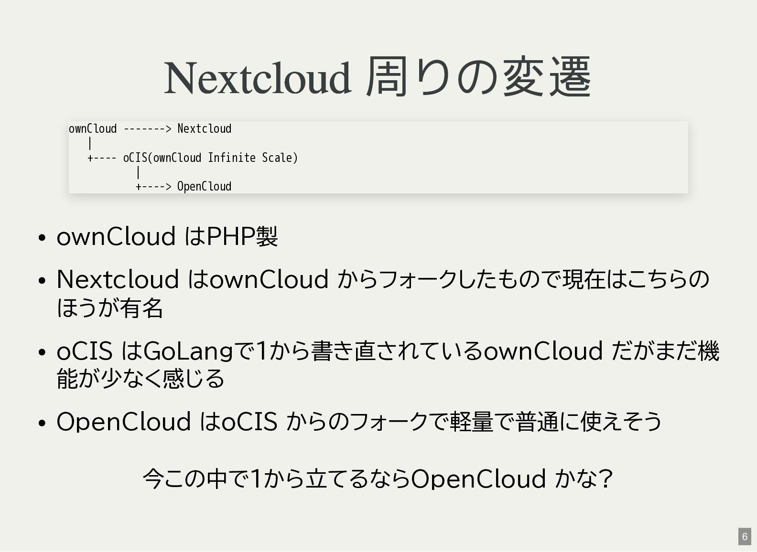This screenshot has width=757, height=552.
Task: Click the '+----> OpenCloud' diagram line
Action: [184, 186]
